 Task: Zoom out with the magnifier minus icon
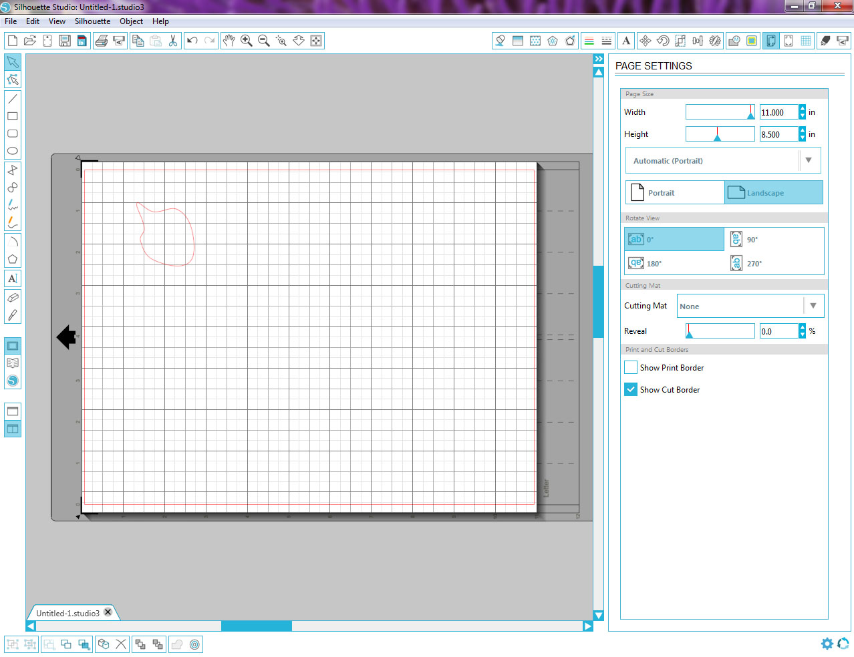click(264, 41)
